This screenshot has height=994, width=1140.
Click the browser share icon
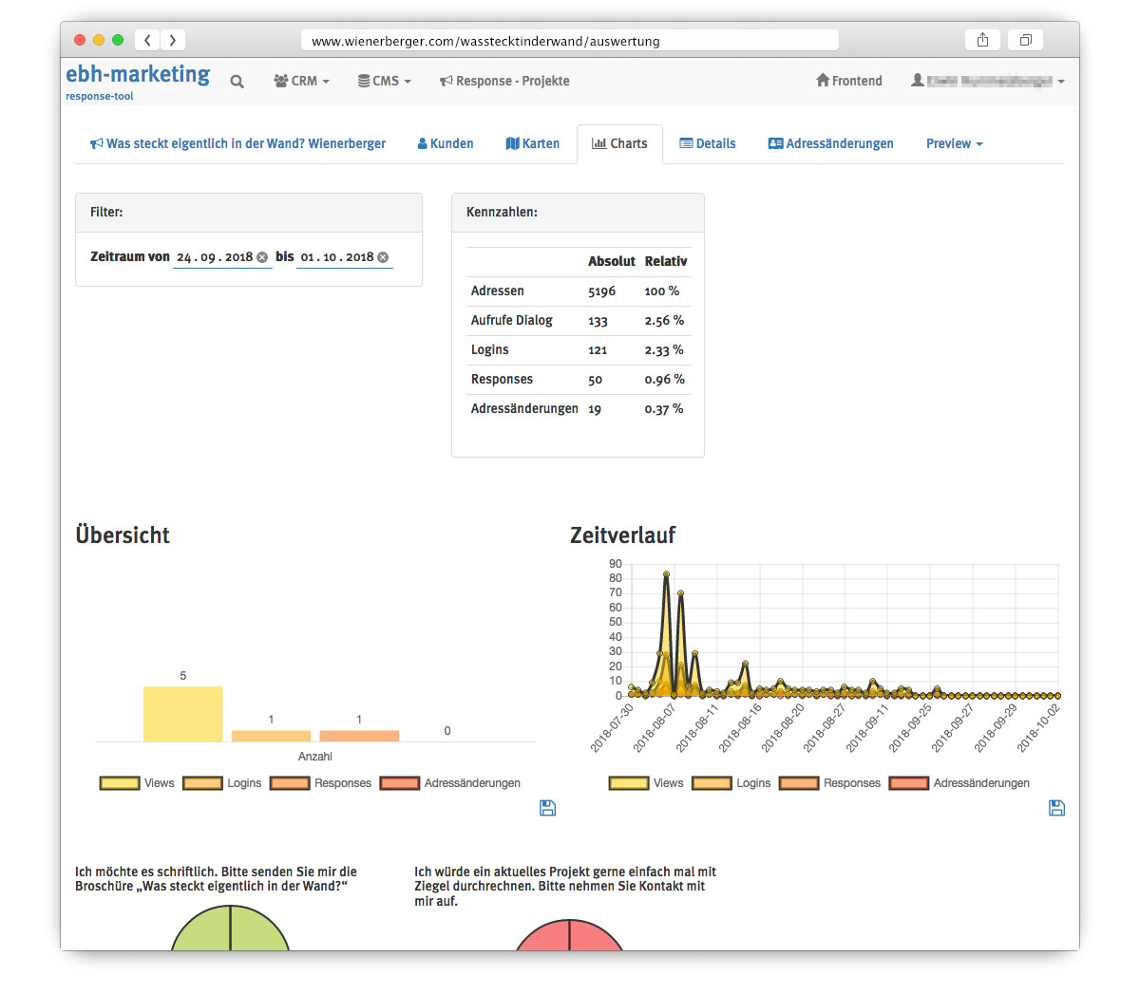pyautogui.click(x=983, y=40)
